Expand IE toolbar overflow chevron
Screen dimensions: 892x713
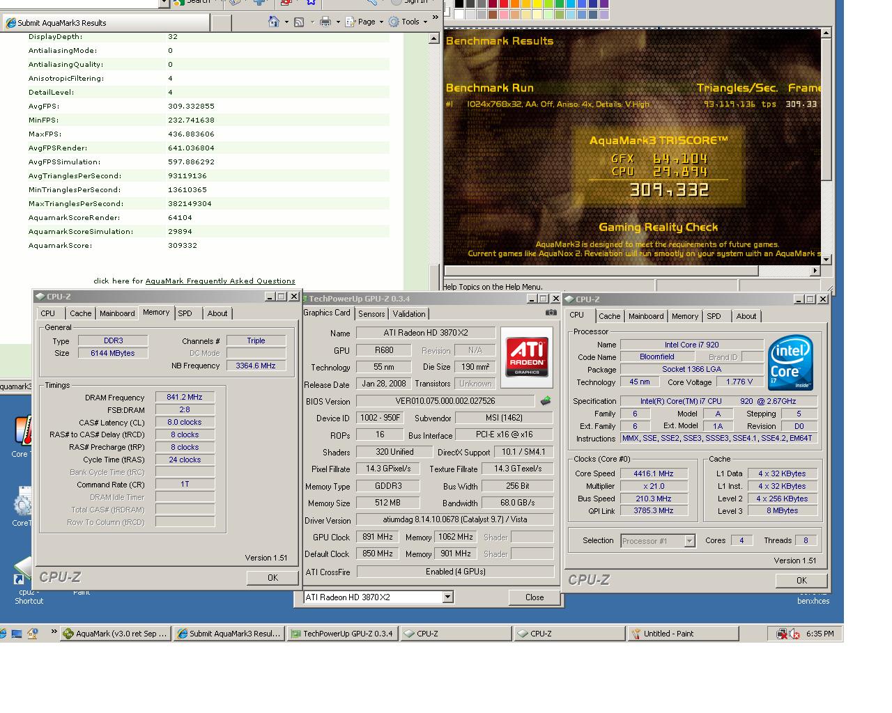click(x=436, y=18)
